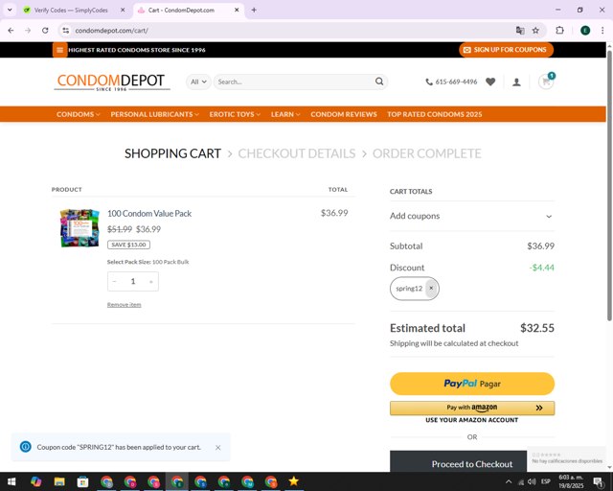Expand the Add coupons section
This screenshot has height=491, width=613.
[472, 216]
